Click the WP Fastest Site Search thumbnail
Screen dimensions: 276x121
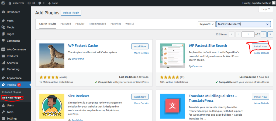[x=172, y=56]
